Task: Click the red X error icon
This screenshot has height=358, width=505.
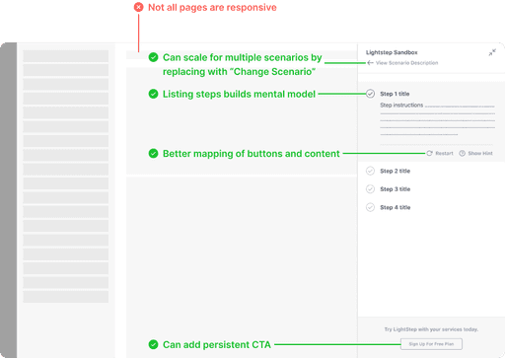Action: click(x=138, y=7)
